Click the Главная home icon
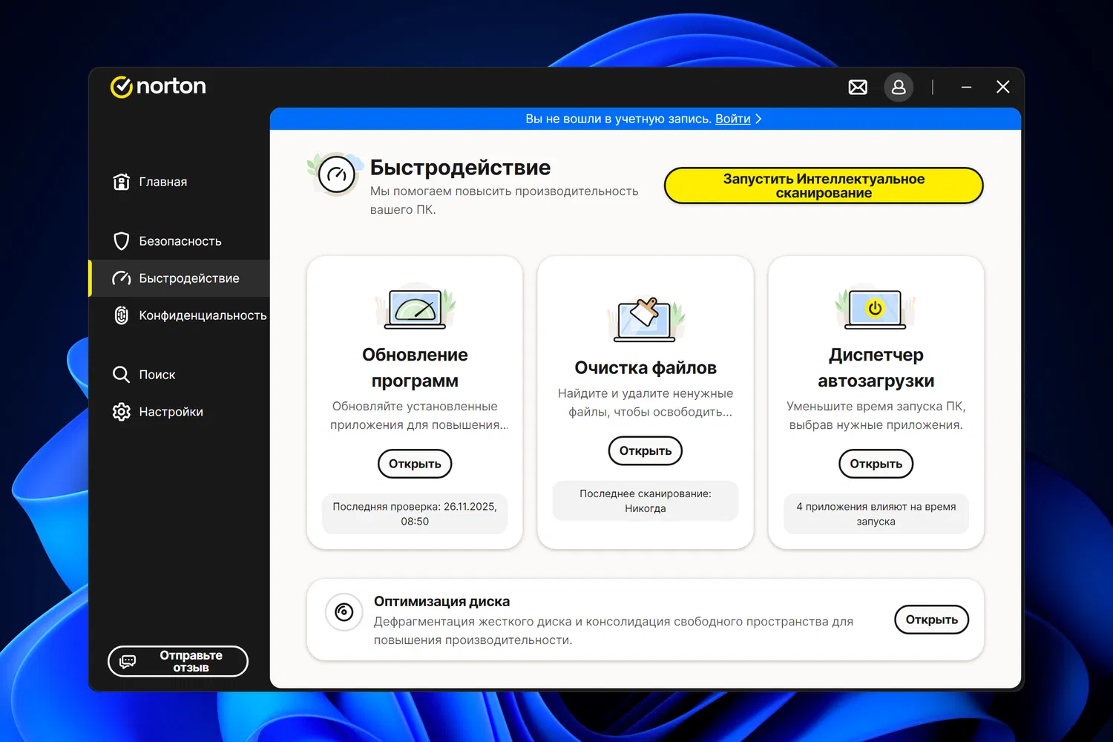1113x742 pixels. (x=121, y=182)
